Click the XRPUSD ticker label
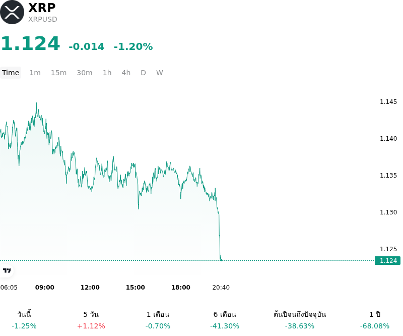 click(43, 19)
